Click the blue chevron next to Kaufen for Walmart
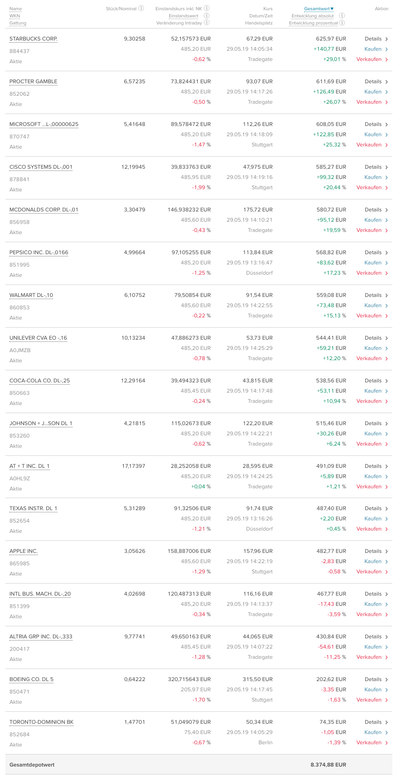399x783 pixels. (x=387, y=306)
